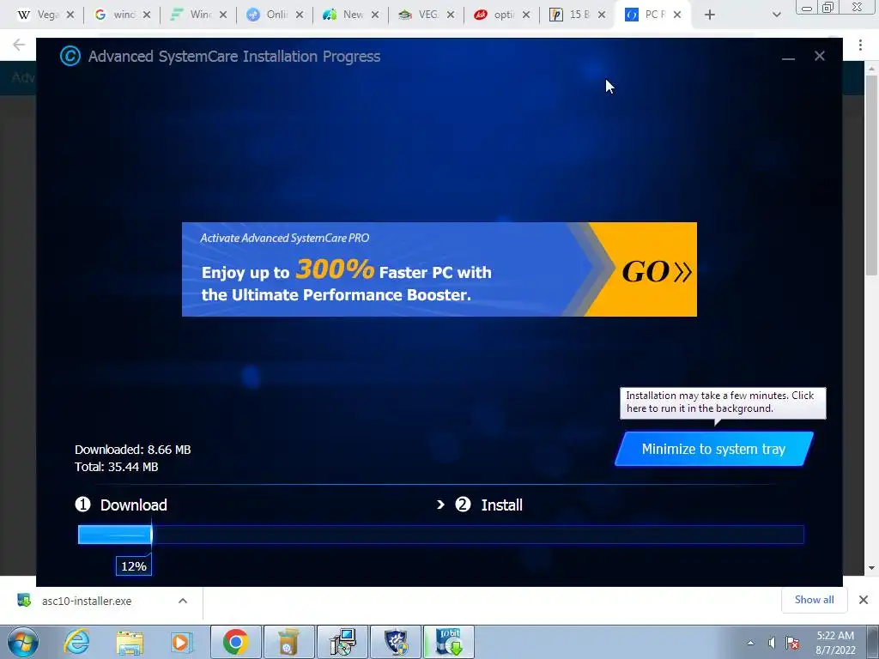The width and height of the screenshot is (879, 659).
Task: Click the computer setup taskbar icon
Action: tap(343, 642)
